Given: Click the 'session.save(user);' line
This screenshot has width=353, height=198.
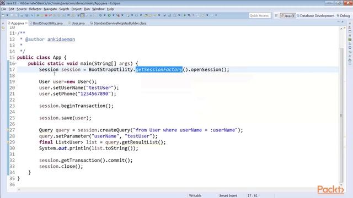Looking at the screenshot, I should tap(65, 118).
